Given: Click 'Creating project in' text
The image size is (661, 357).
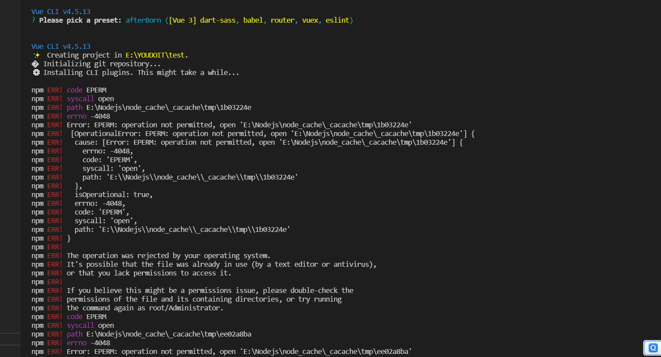Looking at the screenshot, I should pyautogui.click(x=85, y=55).
